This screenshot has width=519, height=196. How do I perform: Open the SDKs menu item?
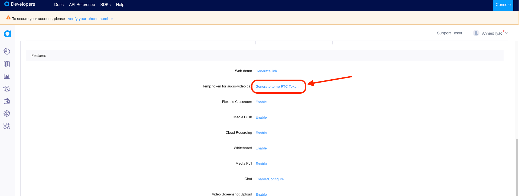coord(105,5)
